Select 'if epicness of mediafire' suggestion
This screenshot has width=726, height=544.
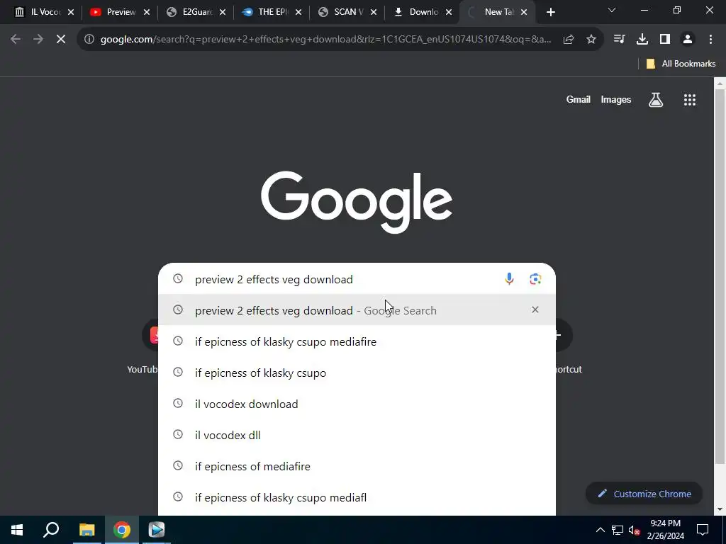pyautogui.click(x=357, y=466)
